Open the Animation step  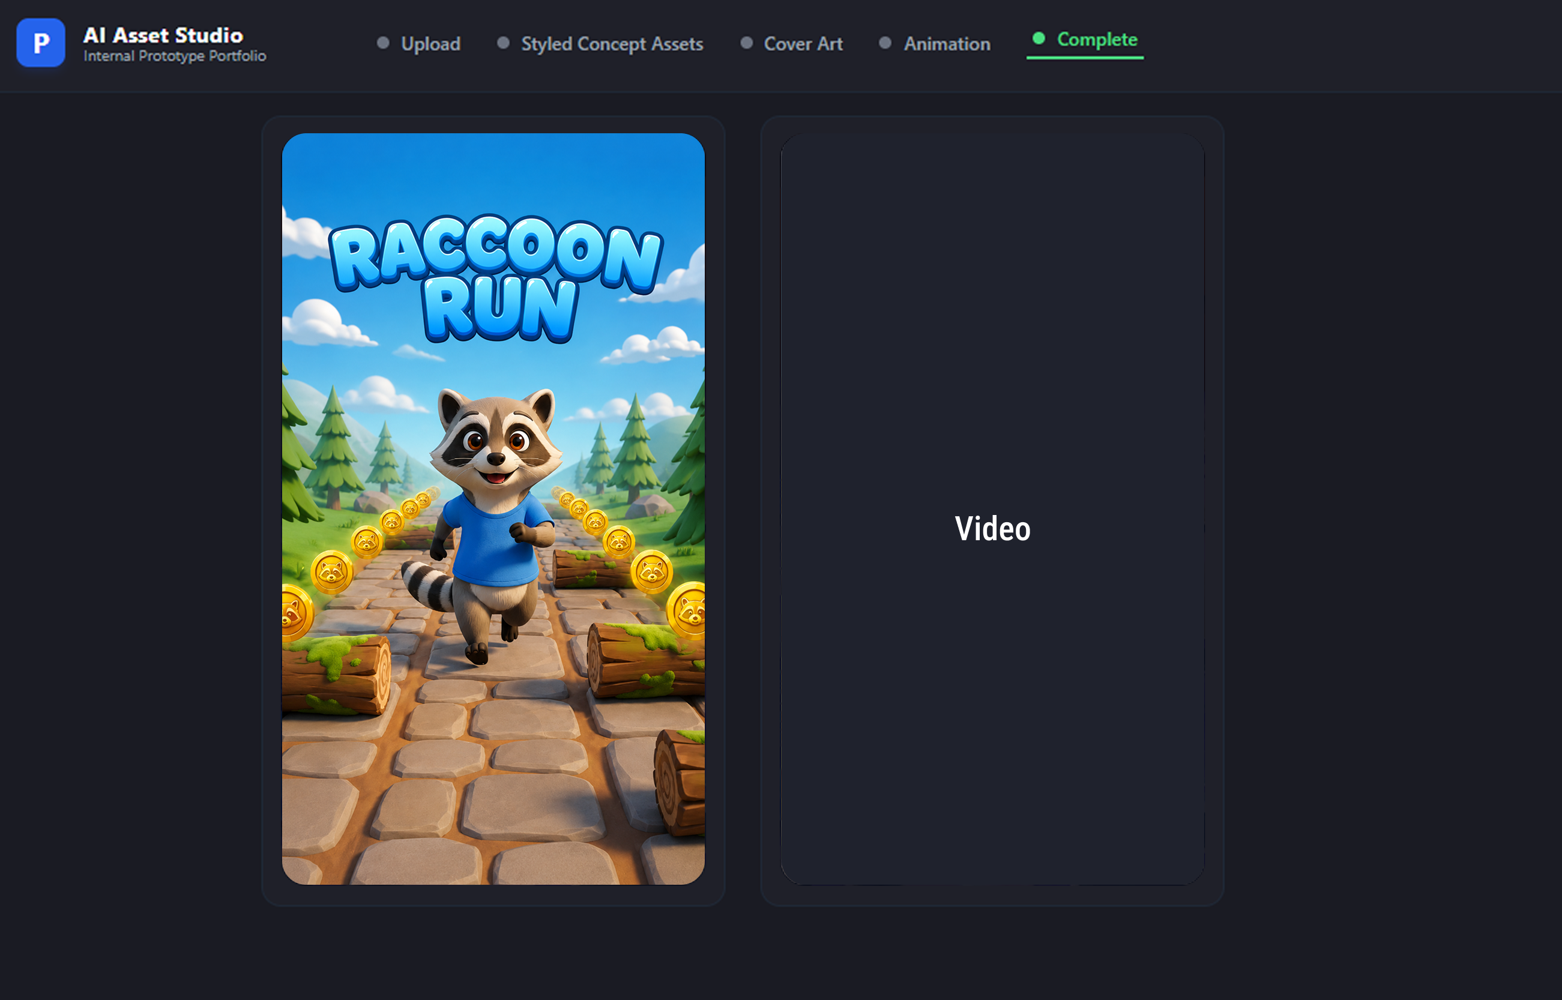point(935,43)
